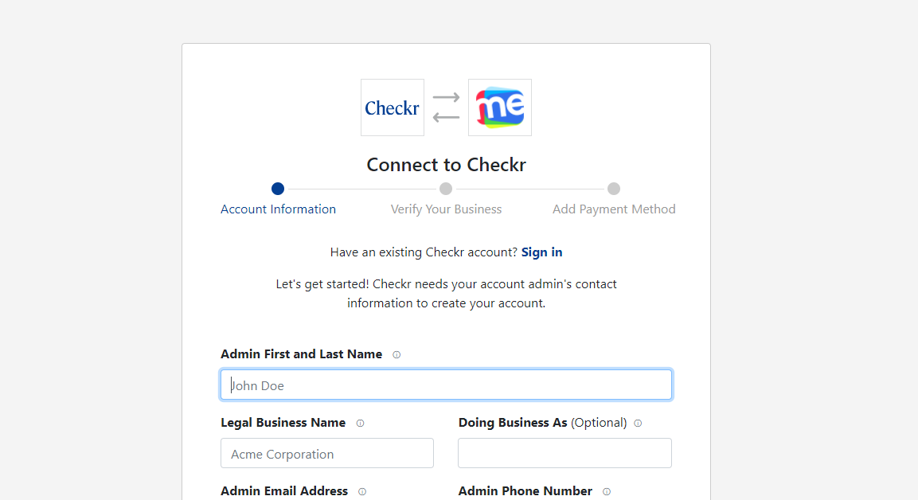Click the Checkr logo

392,107
